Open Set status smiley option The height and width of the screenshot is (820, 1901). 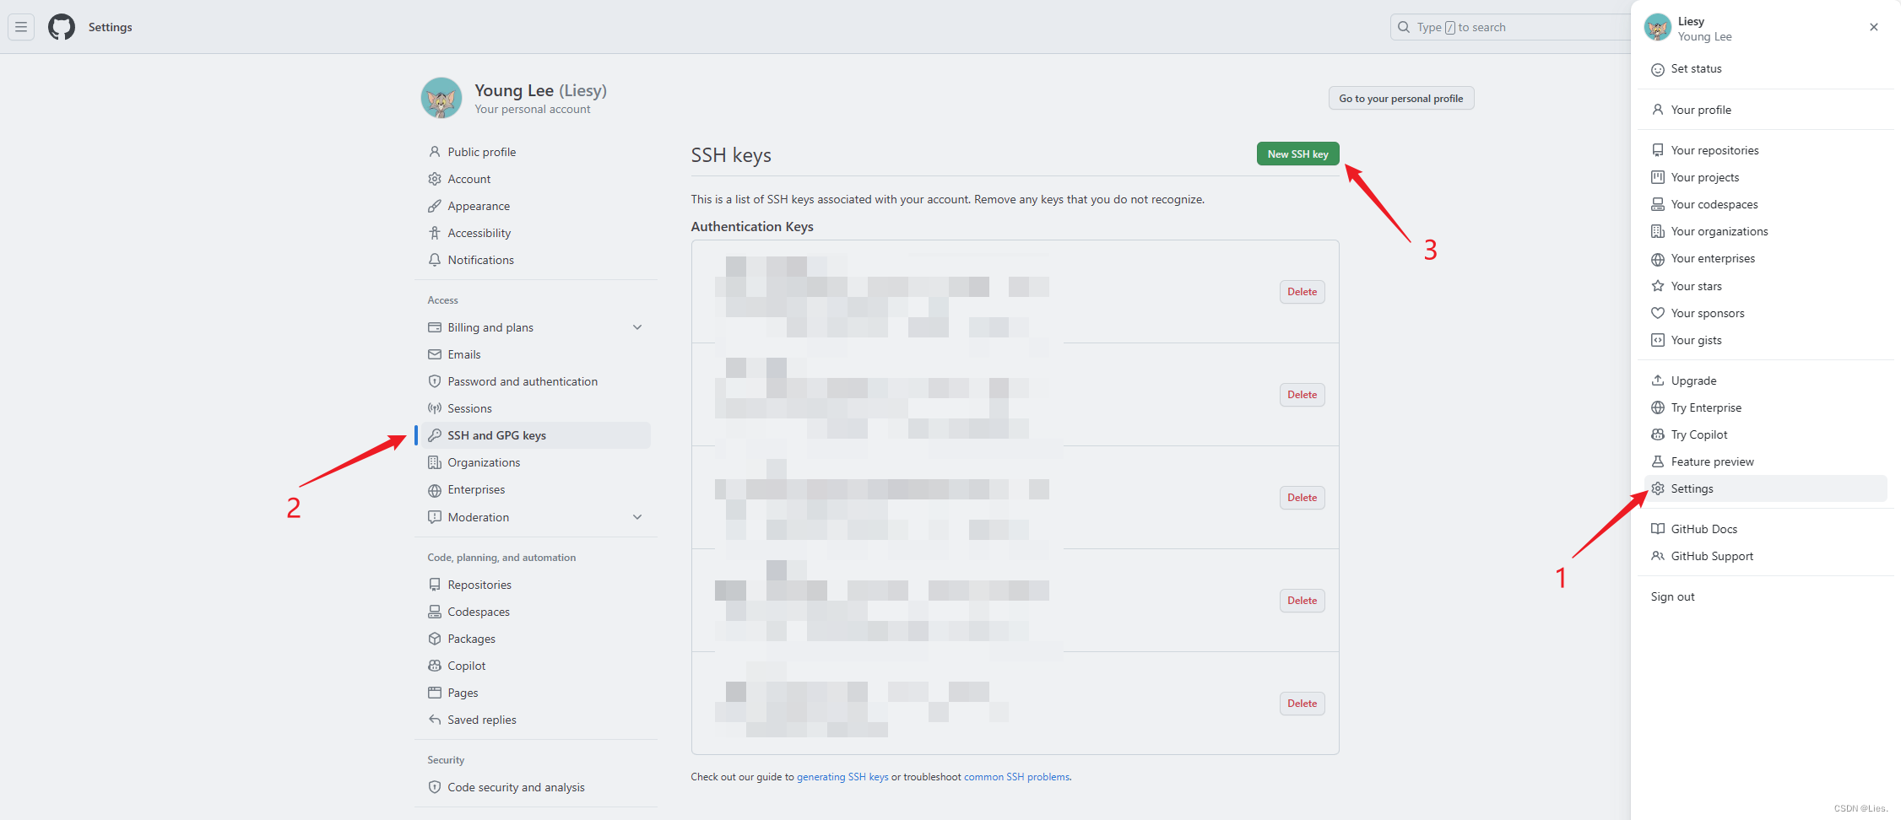click(1658, 69)
